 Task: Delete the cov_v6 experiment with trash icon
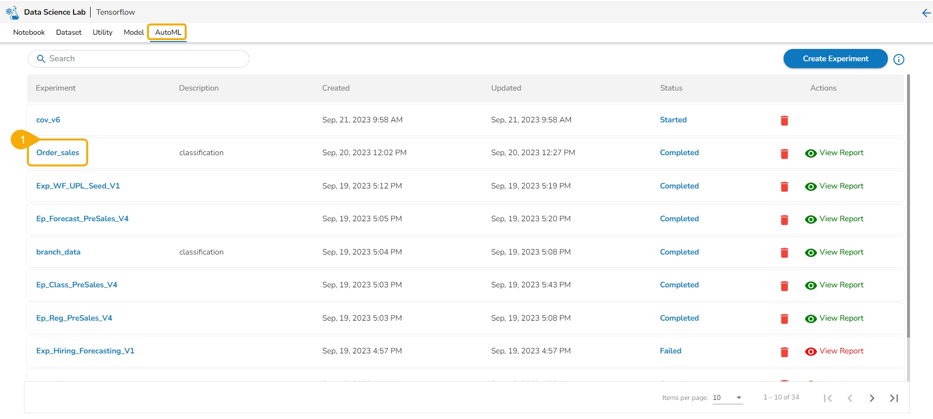784,120
